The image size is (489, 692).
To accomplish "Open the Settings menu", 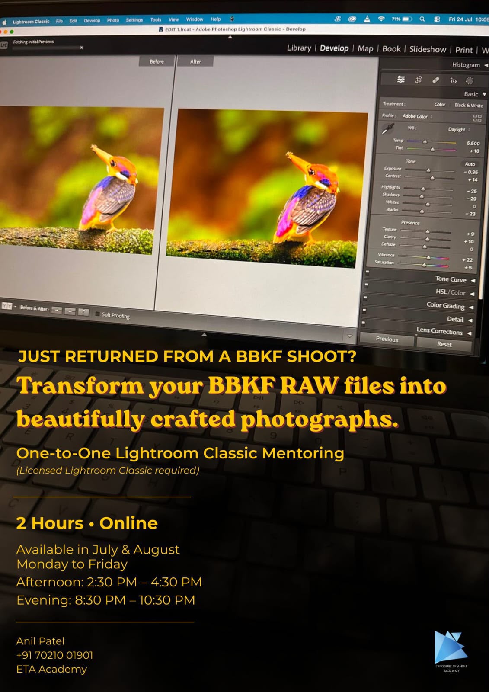I will tap(134, 20).
